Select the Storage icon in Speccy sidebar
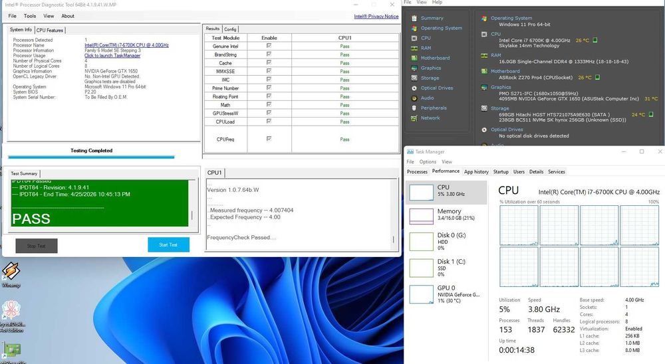The image size is (665, 364). tap(414, 78)
